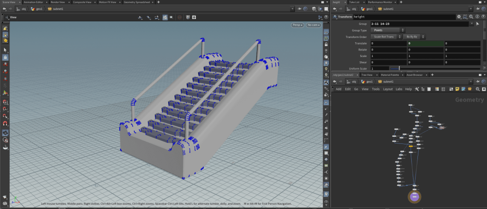Open the Persp viewport camera dropdown
The image size is (487, 209).
[297, 25]
